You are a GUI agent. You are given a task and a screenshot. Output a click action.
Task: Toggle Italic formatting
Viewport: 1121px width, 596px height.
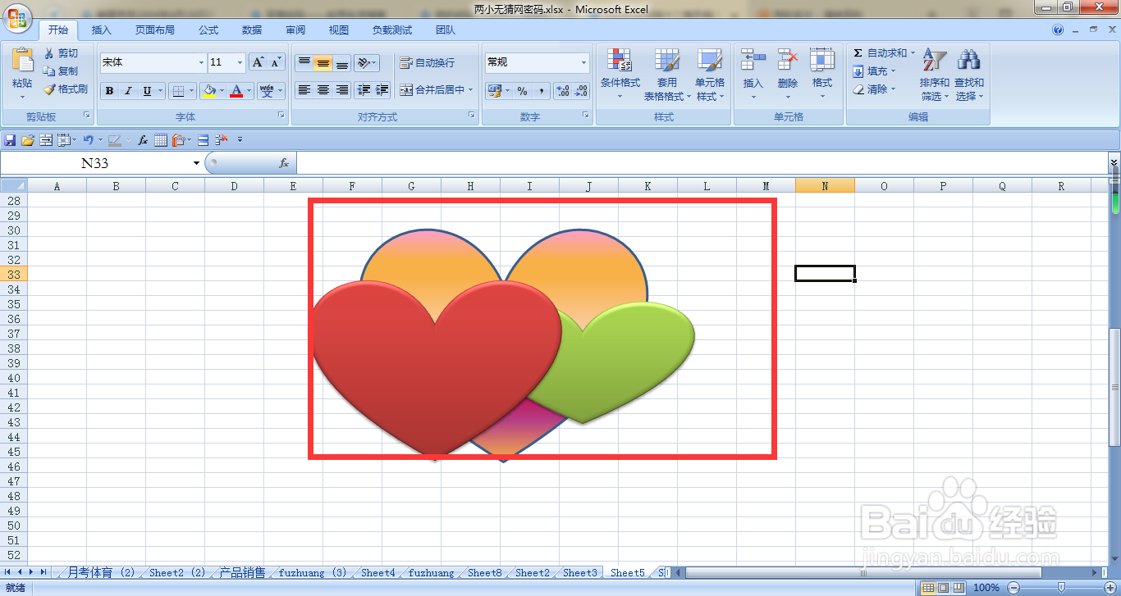coord(128,91)
